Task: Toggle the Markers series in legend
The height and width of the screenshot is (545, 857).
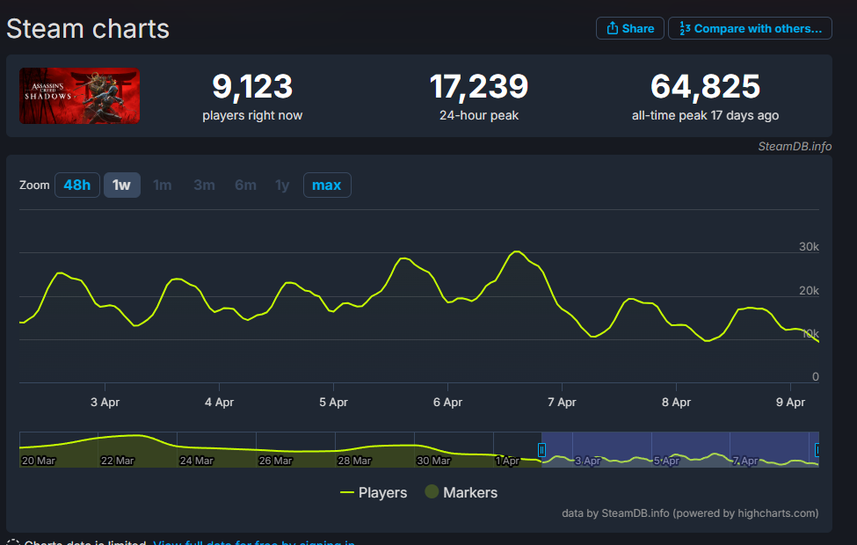Action: pyautogui.click(x=461, y=492)
